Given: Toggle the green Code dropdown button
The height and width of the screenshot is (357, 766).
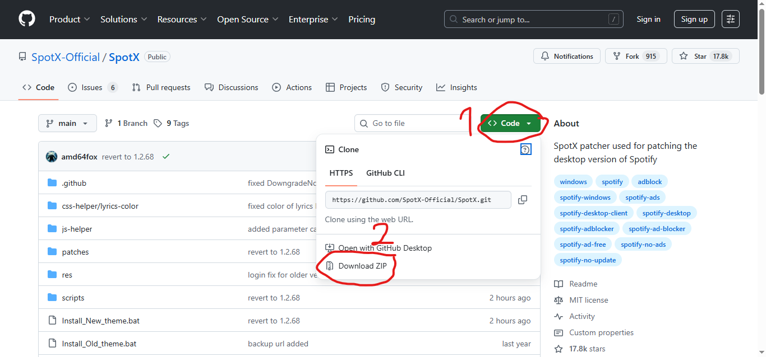Looking at the screenshot, I should tap(510, 123).
